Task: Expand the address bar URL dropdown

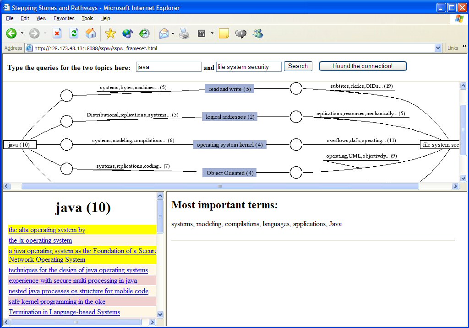Action: click(438, 48)
